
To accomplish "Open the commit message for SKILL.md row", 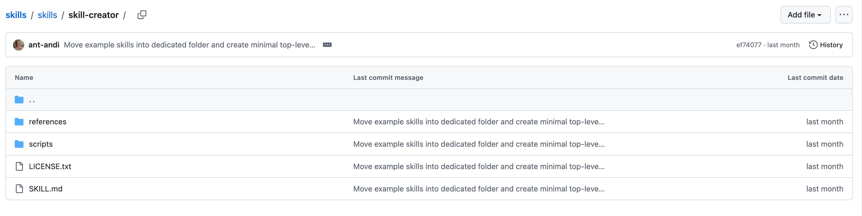I will pyautogui.click(x=478, y=189).
